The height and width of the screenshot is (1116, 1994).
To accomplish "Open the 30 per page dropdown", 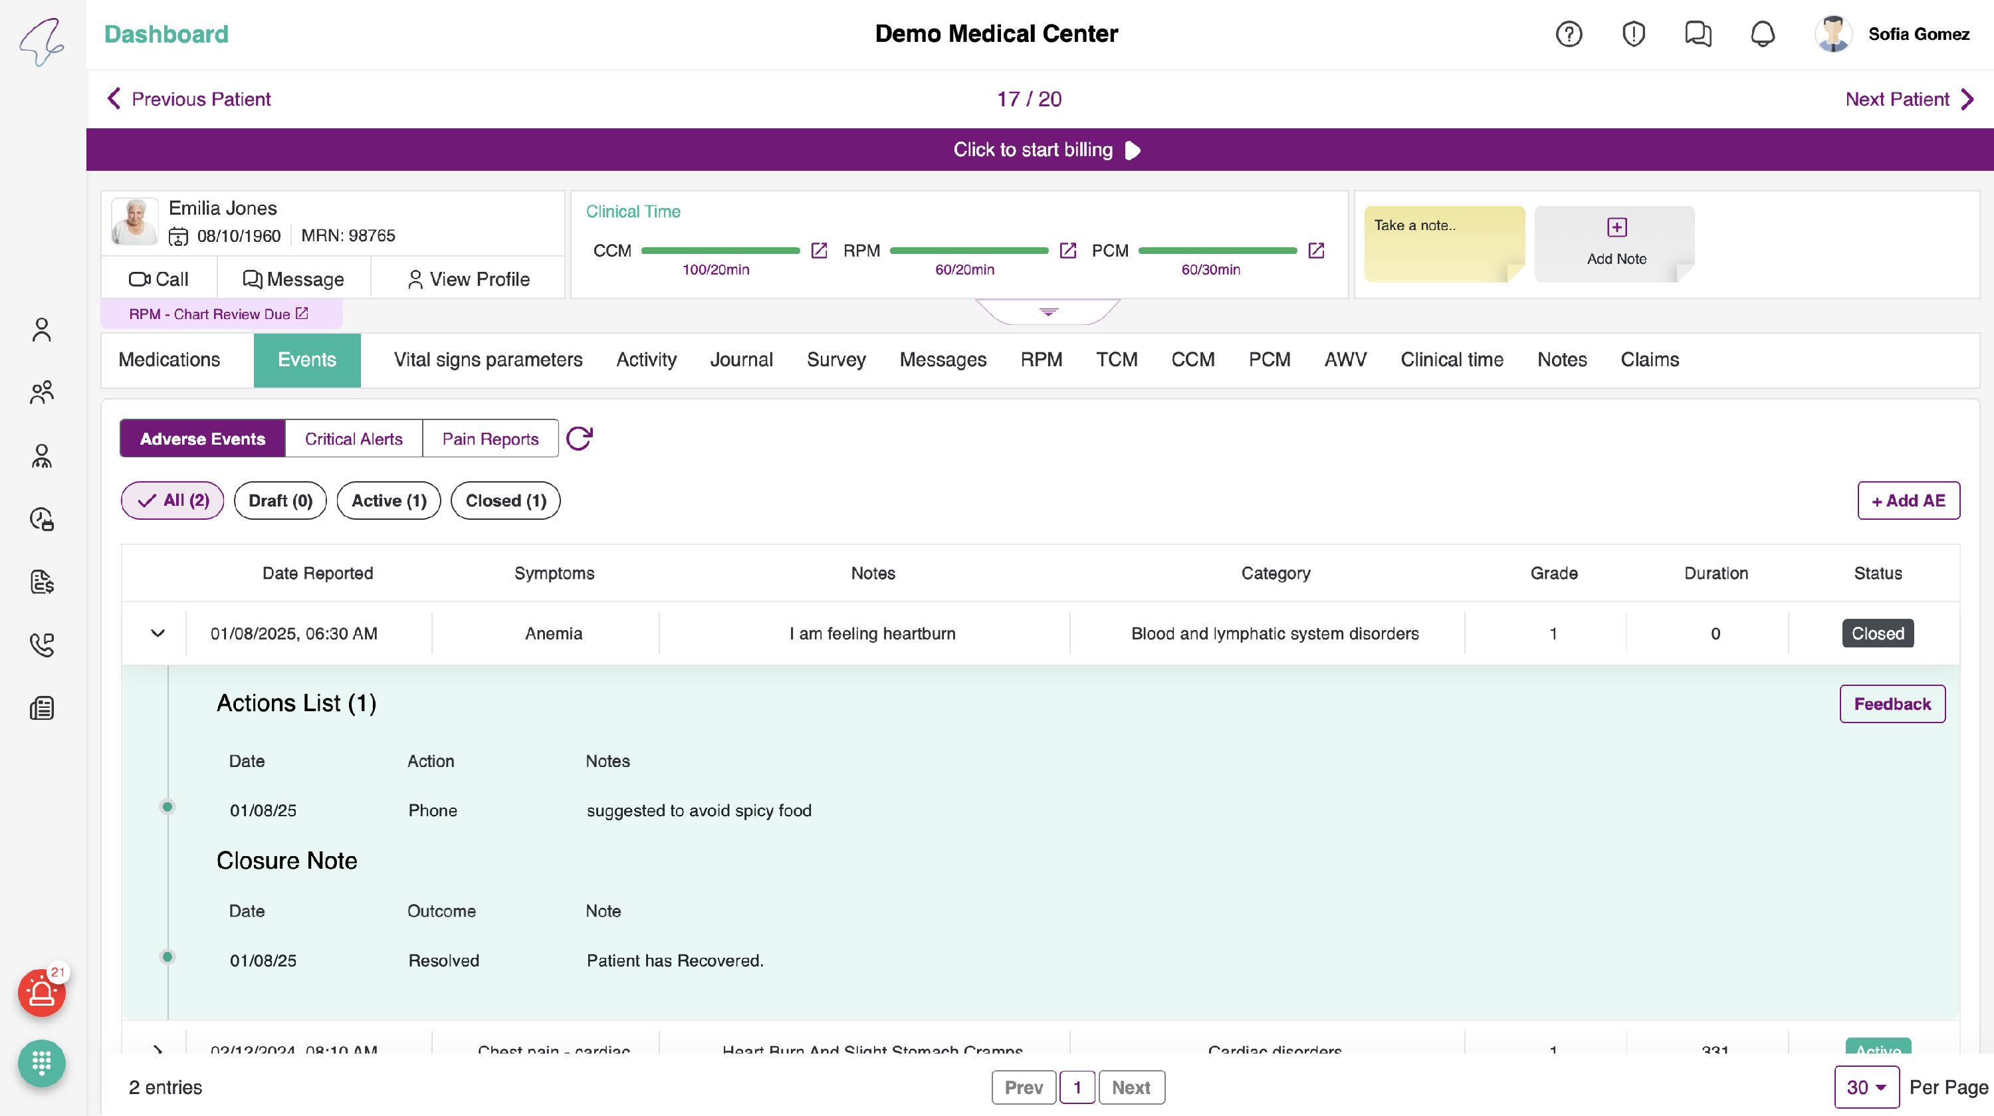I will pyautogui.click(x=1866, y=1087).
